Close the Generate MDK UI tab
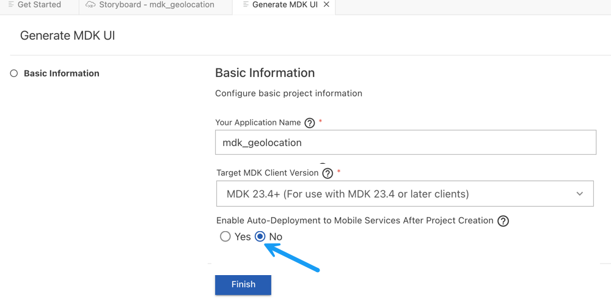This screenshot has width=611, height=302. (326, 5)
